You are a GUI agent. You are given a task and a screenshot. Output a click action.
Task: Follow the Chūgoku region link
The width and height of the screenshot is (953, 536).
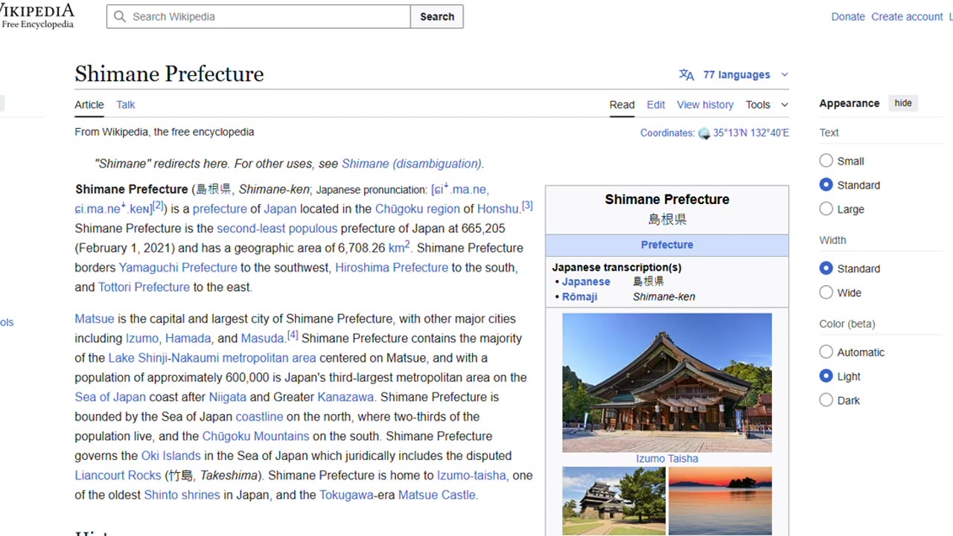(x=418, y=209)
